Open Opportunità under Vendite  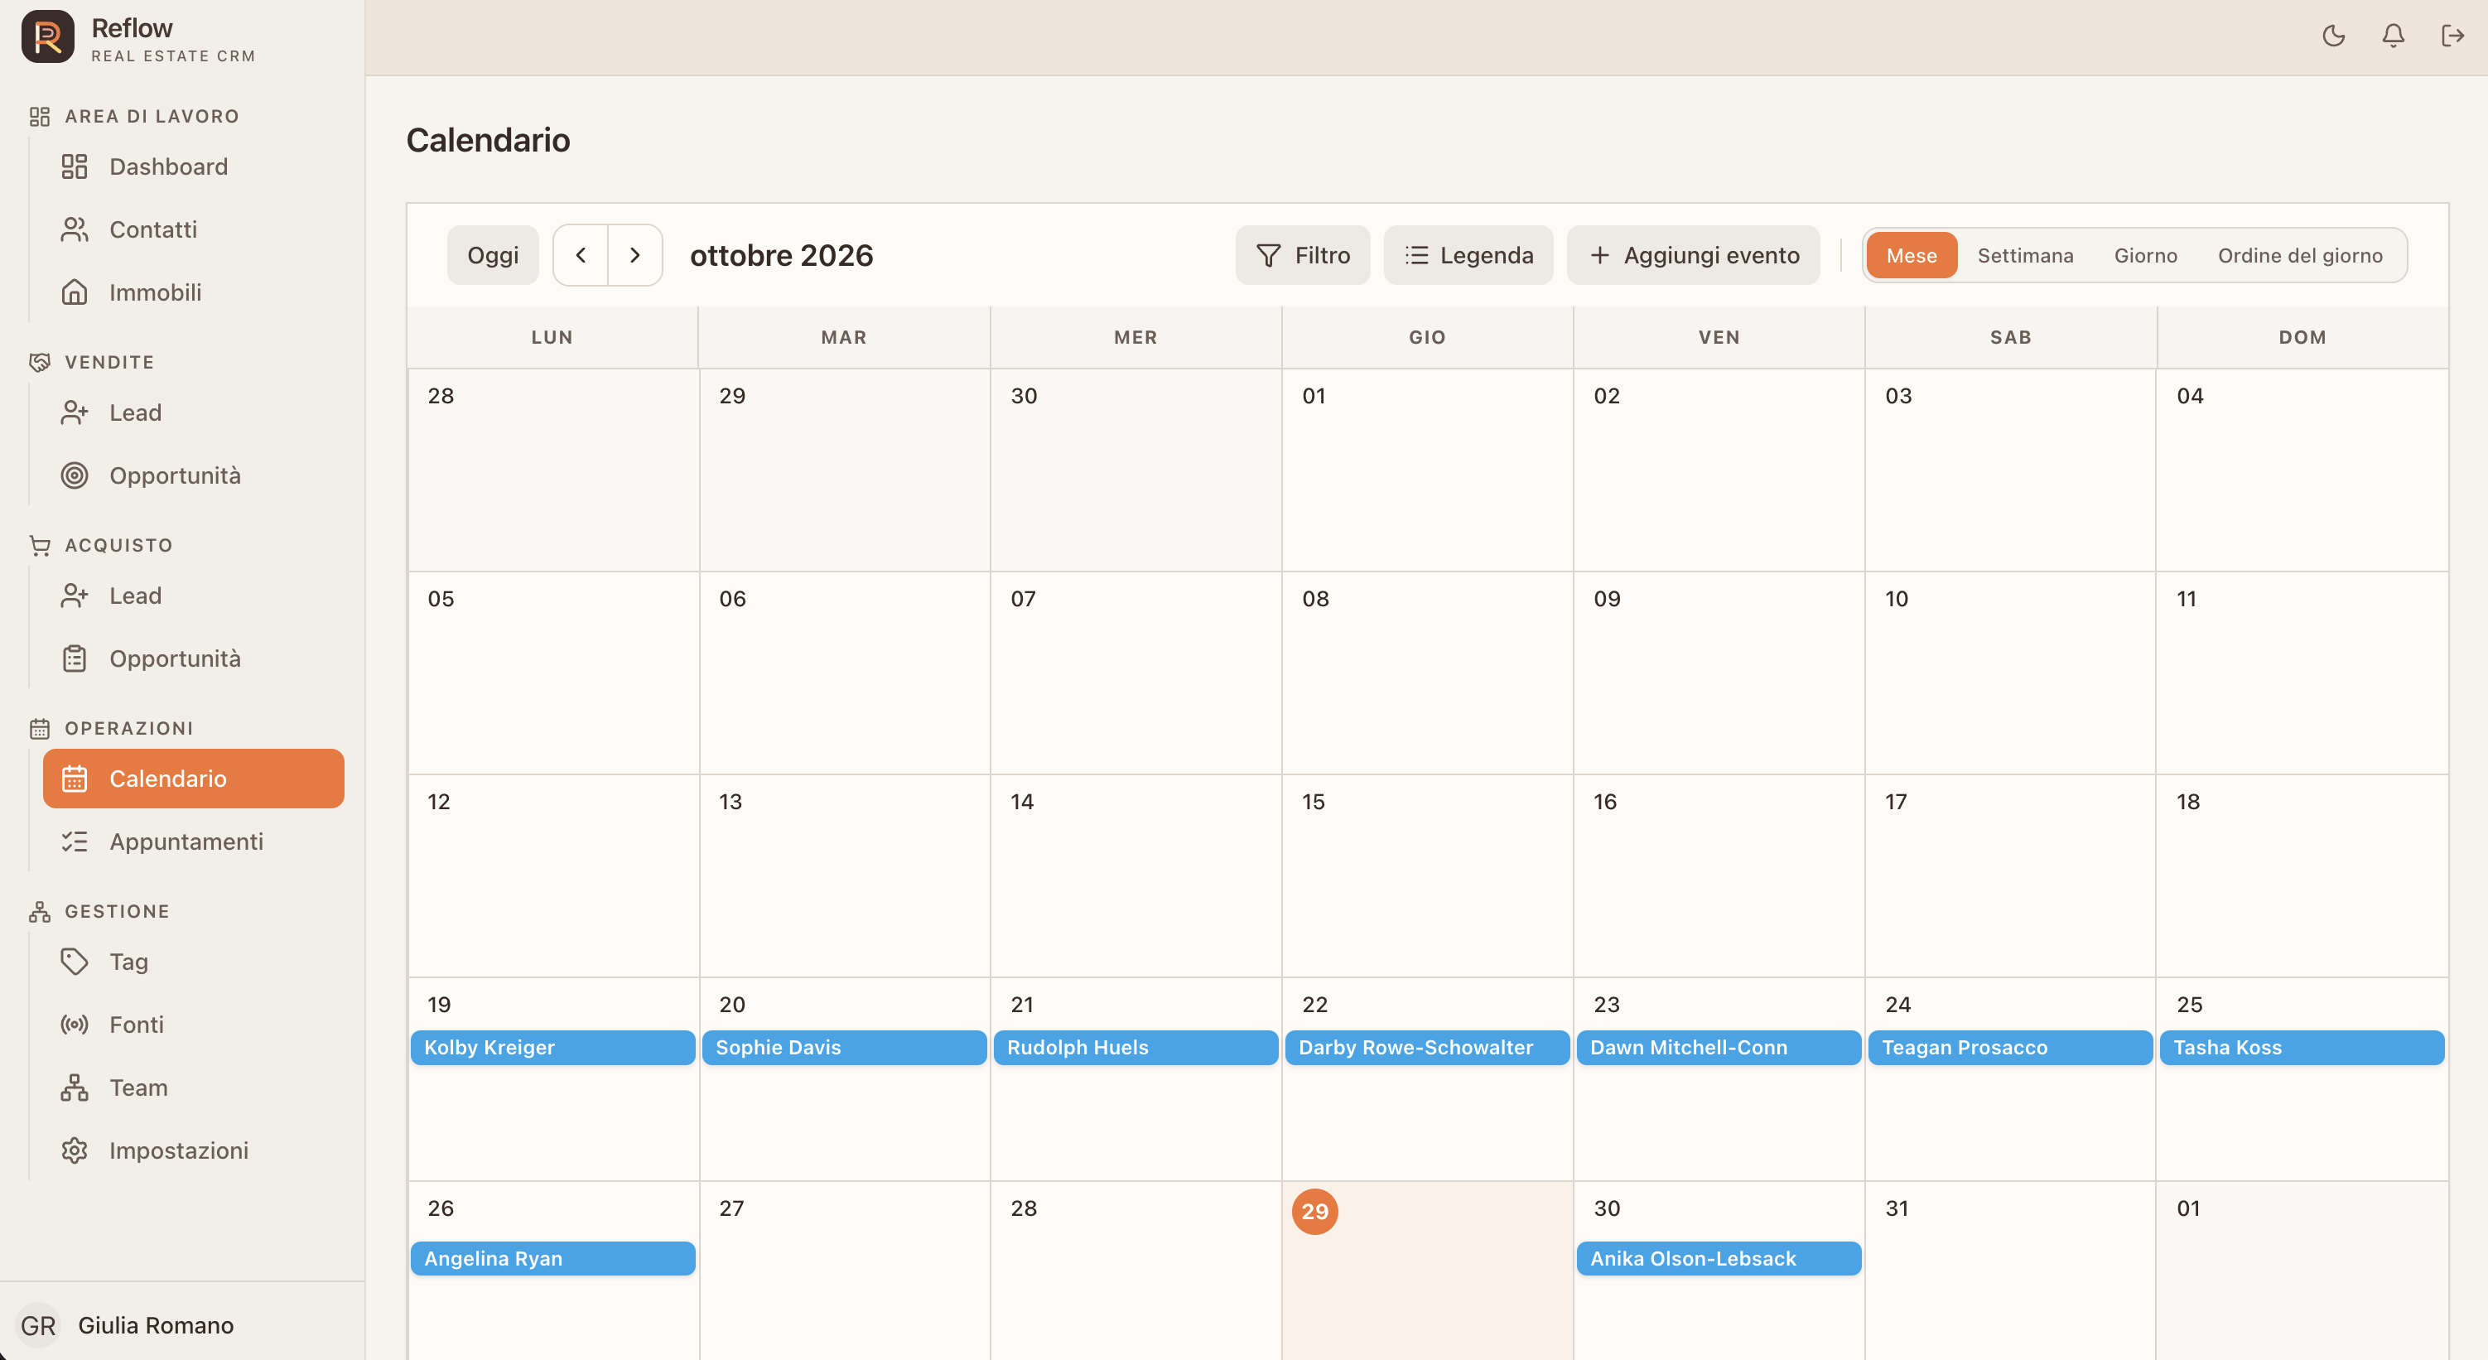point(193,475)
